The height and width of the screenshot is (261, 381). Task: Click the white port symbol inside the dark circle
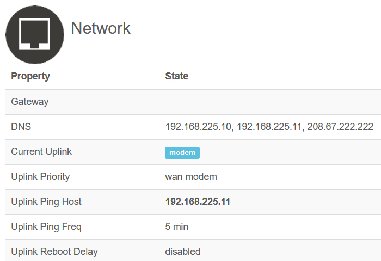point(34,34)
